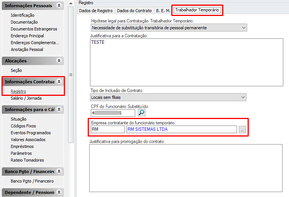Open the company lookup ellipsis button
The height and width of the screenshot is (197, 289).
tap(242, 129)
